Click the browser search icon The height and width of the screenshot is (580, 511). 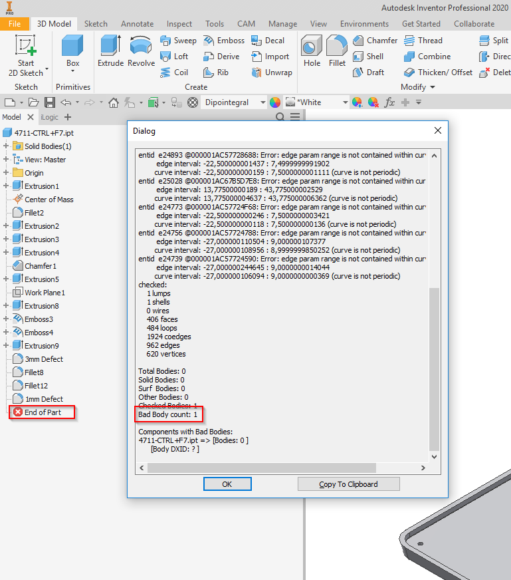click(x=280, y=117)
